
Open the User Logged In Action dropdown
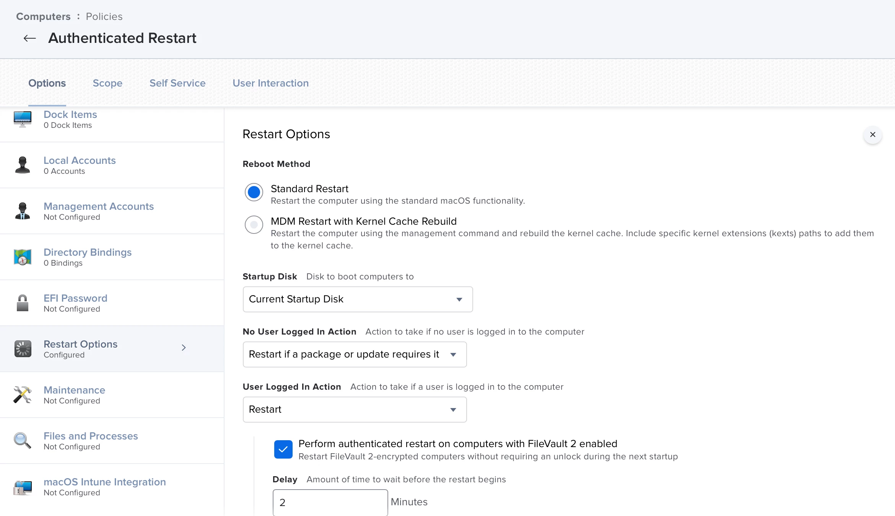point(355,410)
